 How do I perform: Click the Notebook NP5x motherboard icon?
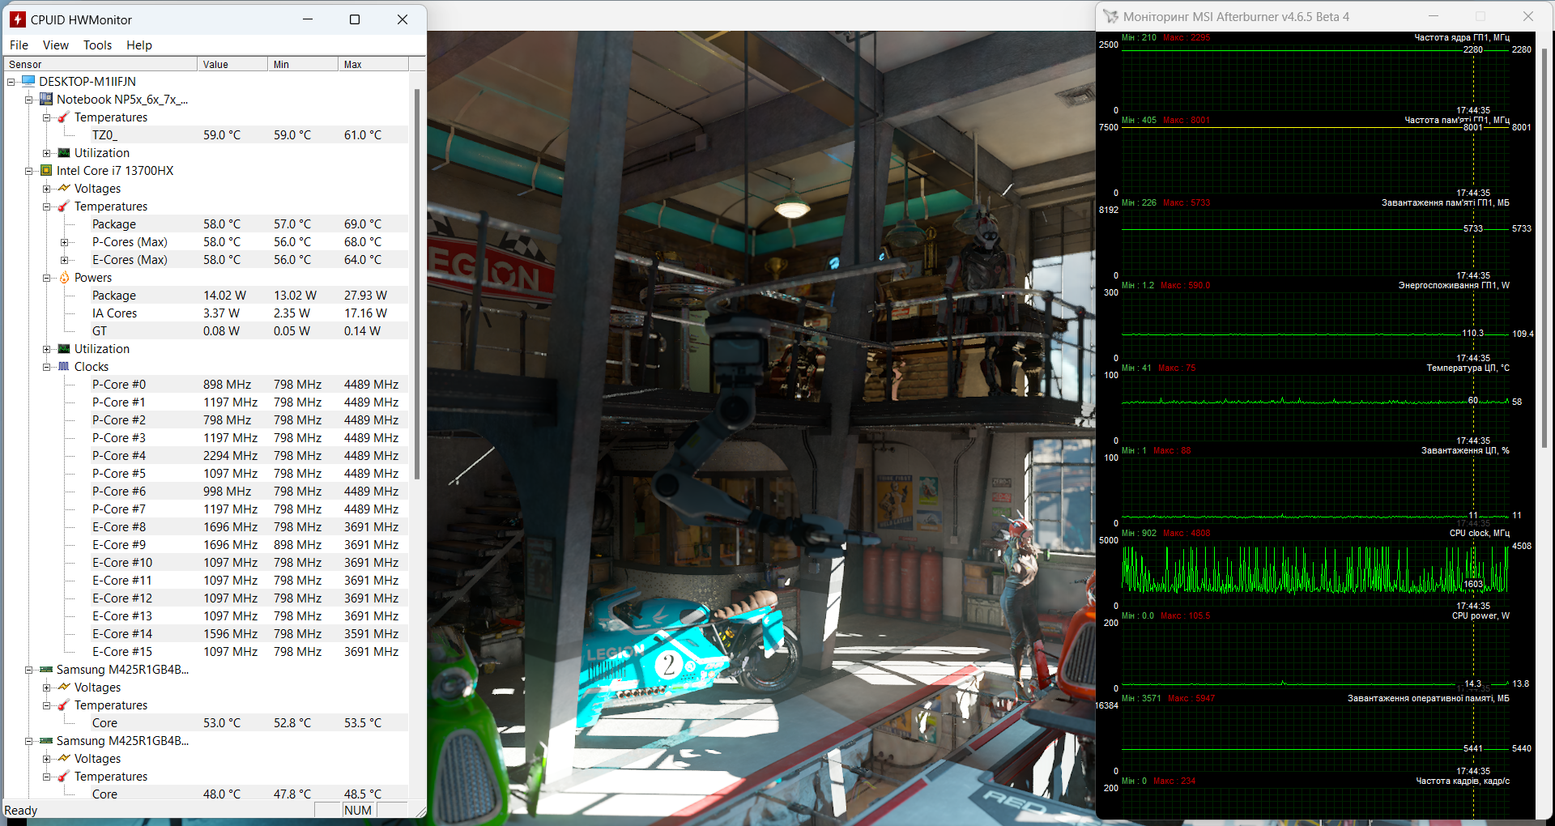click(46, 100)
